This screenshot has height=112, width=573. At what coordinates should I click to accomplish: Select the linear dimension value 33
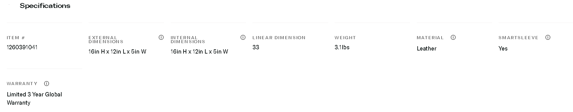[x=256, y=47]
